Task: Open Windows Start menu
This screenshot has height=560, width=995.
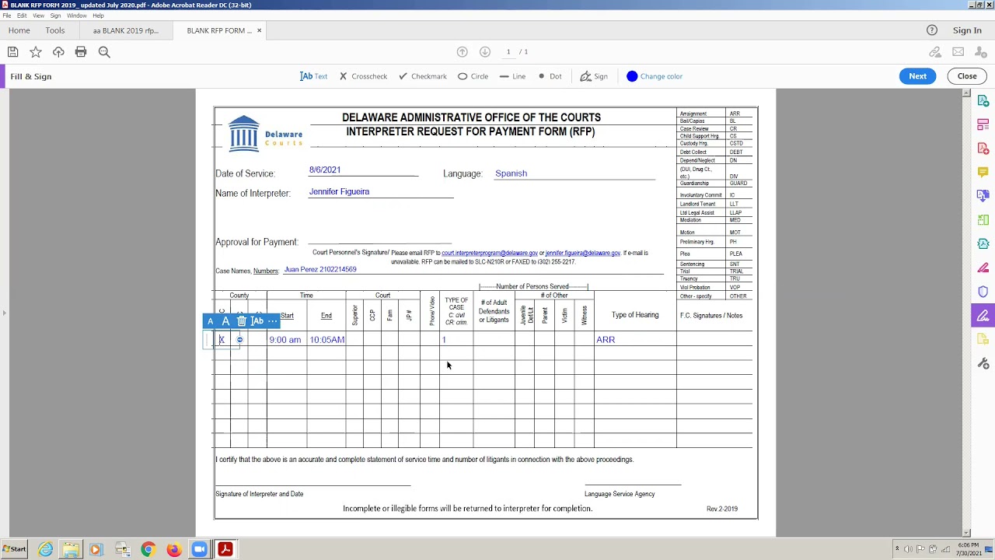Action: (x=13, y=549)
